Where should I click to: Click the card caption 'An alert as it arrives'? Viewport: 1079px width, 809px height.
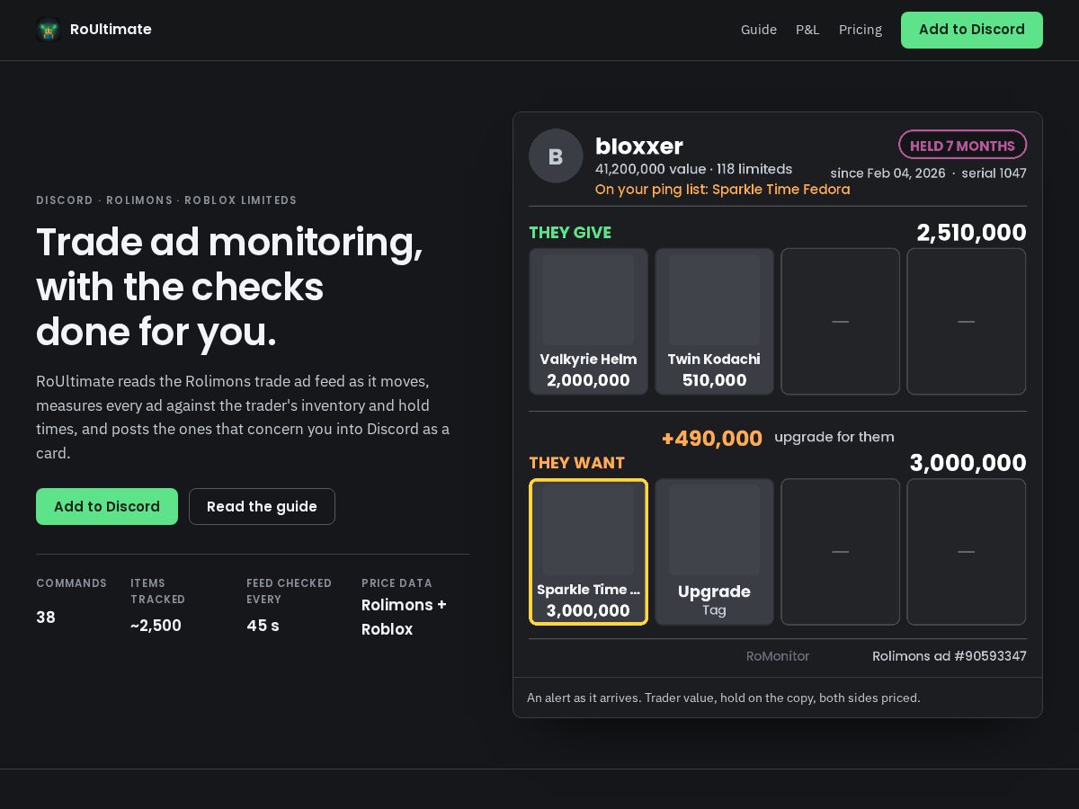[724, 698]
